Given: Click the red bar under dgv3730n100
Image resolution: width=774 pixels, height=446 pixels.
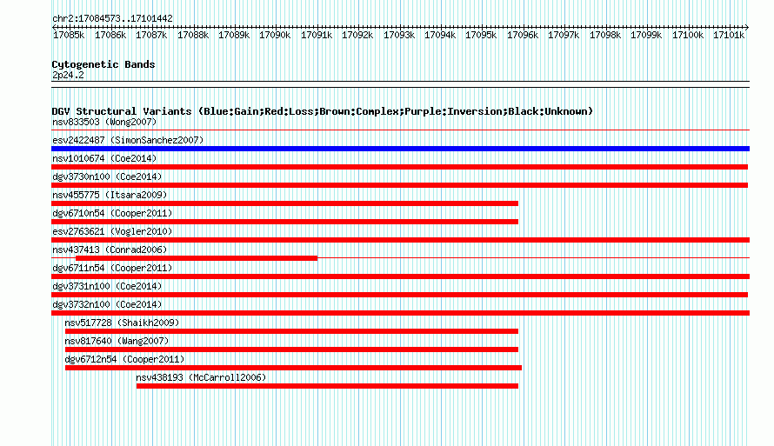Looking at the screenshot, I should pyautogui.click(x=399, y=185).
